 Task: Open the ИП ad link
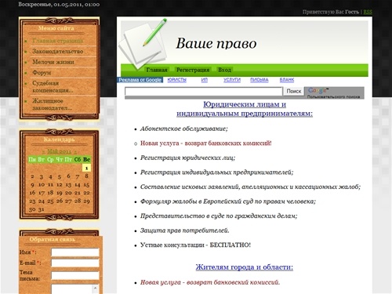(205, 80)
